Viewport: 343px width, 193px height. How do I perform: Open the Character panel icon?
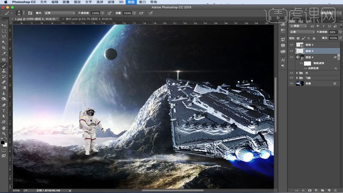tap(283, 60)
